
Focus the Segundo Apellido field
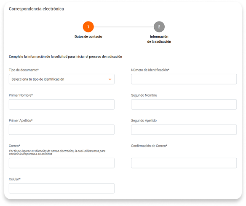pyautogui.click(x=184, y=130)
